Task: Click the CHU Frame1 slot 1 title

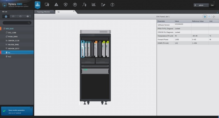Action: [163, 17]
